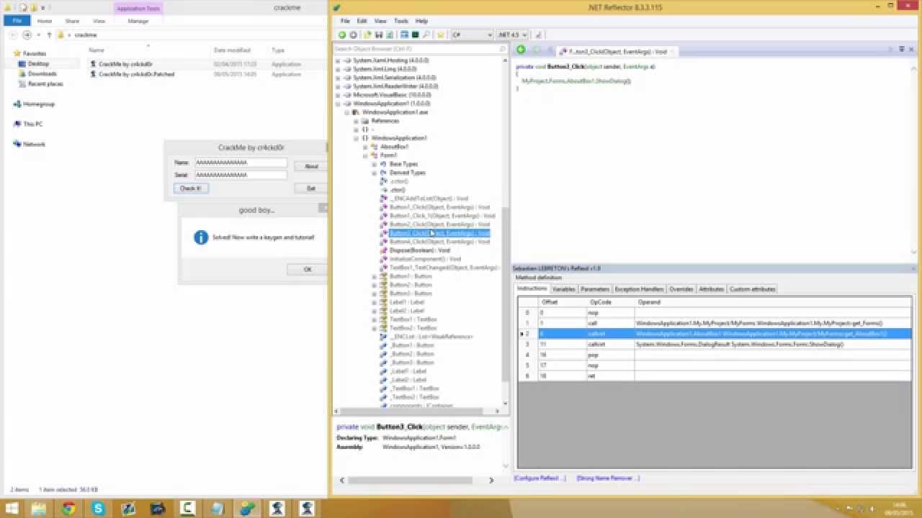Click the About button in CrackMe

(311, 166)
